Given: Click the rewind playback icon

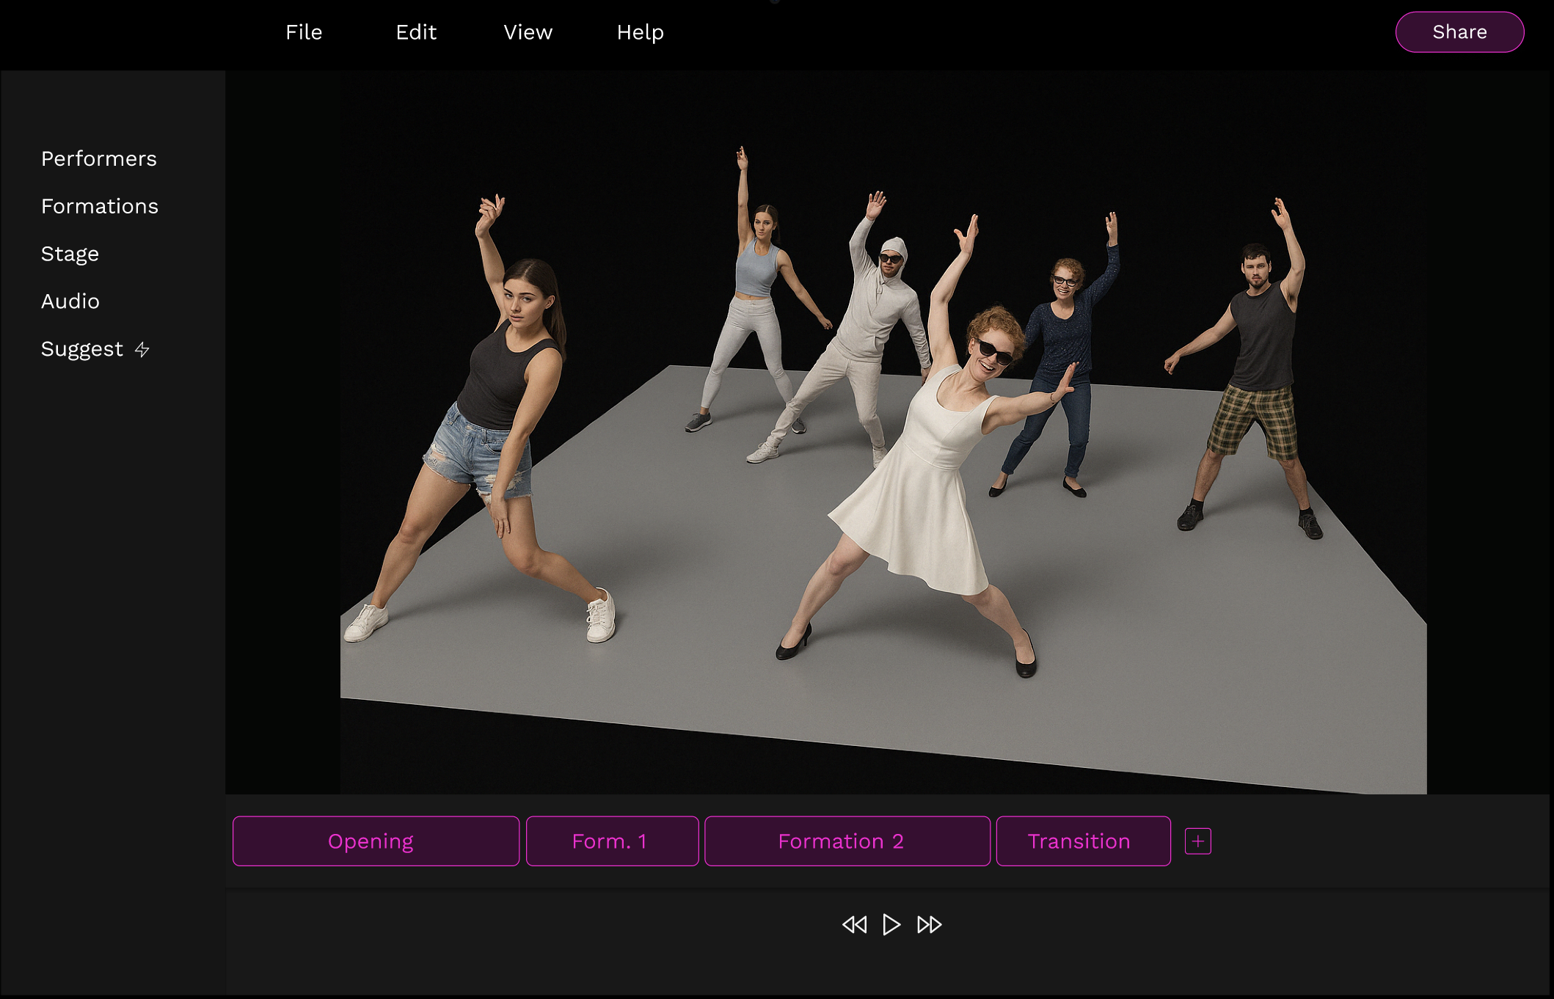Looking at the screenshot, I should pos(854,924).
